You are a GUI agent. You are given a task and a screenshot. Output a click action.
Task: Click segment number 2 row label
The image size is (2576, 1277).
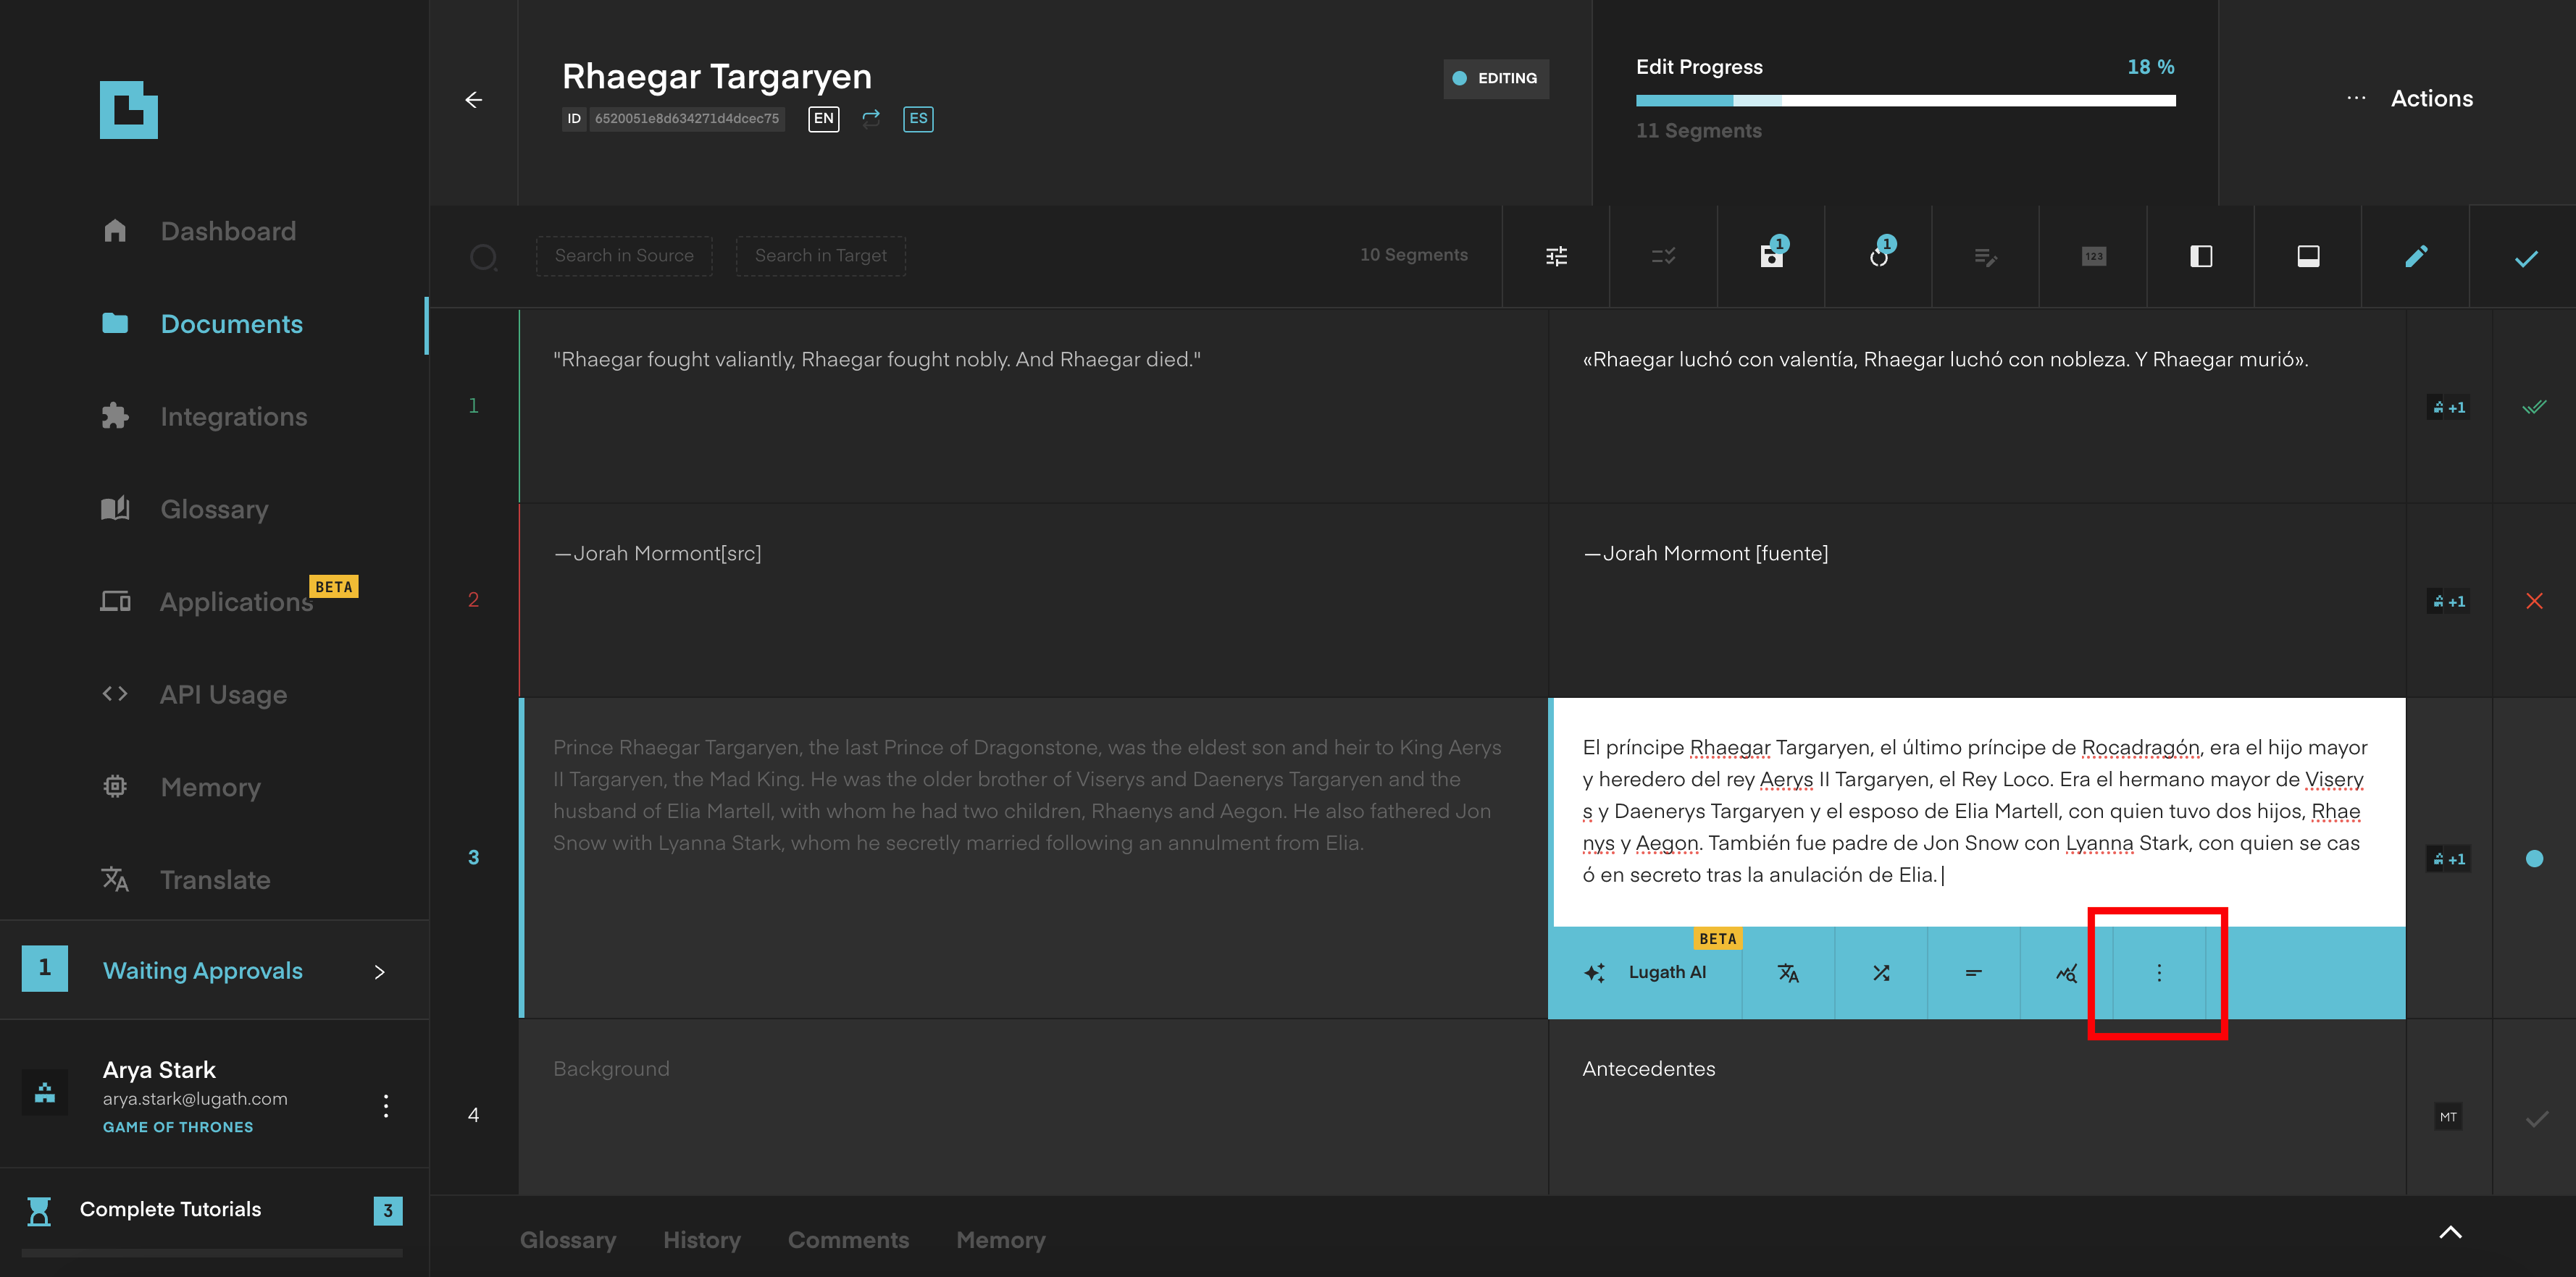click(473, 599)
